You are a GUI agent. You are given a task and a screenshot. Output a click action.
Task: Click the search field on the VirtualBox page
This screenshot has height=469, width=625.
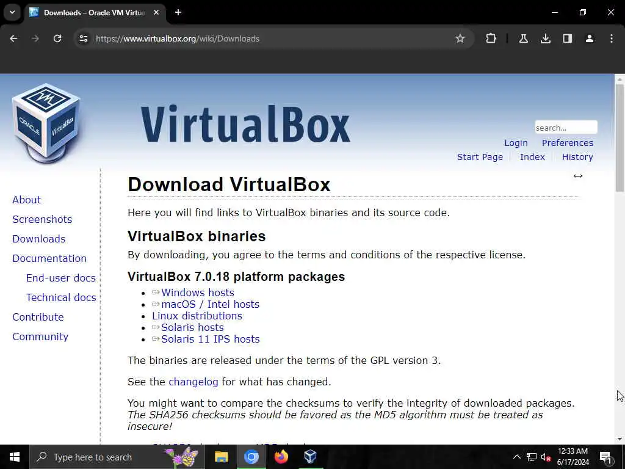(x=566, y=128)
